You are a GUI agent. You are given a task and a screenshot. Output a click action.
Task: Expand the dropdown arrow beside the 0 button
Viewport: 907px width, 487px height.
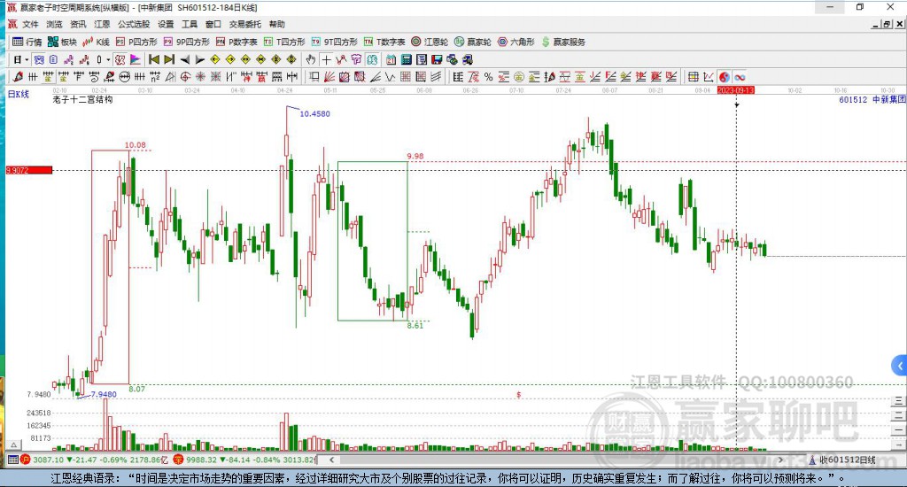point(108,59)
